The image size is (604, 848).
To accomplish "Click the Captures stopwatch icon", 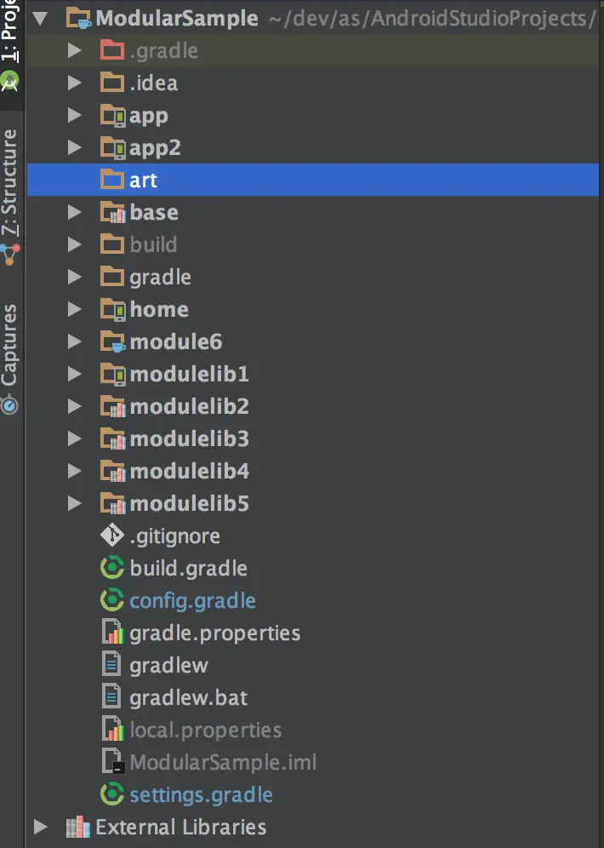I will point(9,404).
